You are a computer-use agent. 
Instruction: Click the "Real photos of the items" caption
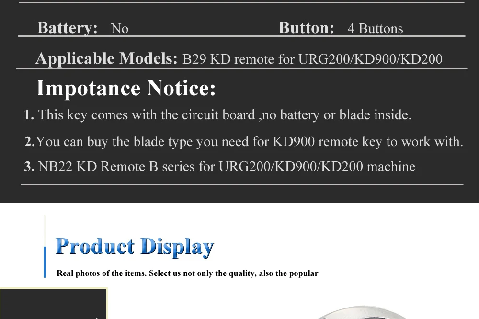[187, 273]
